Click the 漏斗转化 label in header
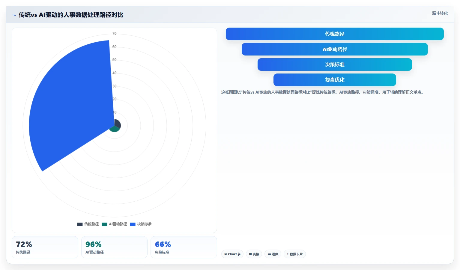 coord(440,13)
